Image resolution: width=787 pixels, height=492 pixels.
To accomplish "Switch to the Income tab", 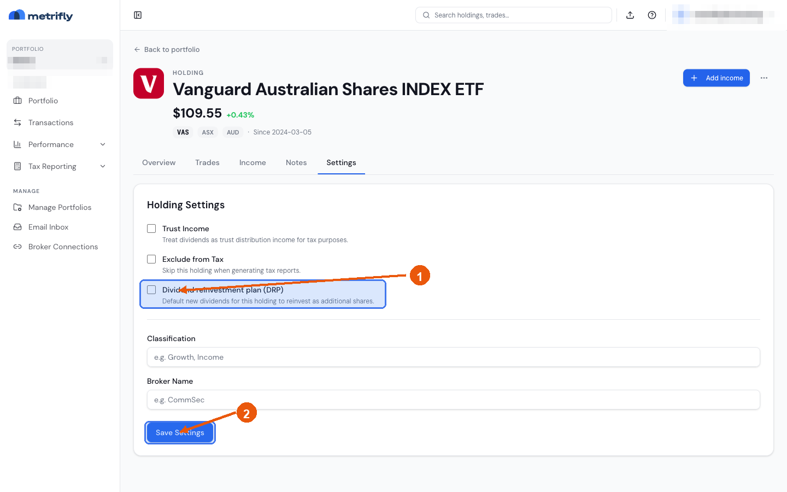I will pos(252,162).
